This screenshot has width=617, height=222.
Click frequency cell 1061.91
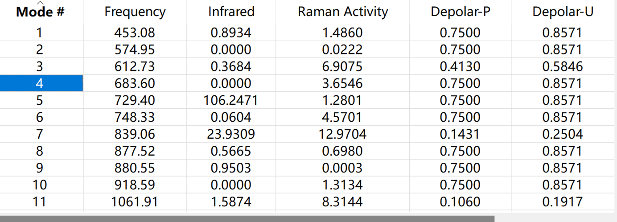tap(135, 202)
